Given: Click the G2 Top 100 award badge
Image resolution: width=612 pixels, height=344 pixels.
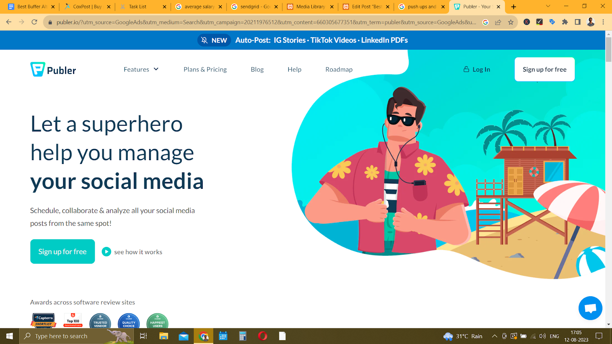Looking at the screenshot, I should [x=73, y=321].
